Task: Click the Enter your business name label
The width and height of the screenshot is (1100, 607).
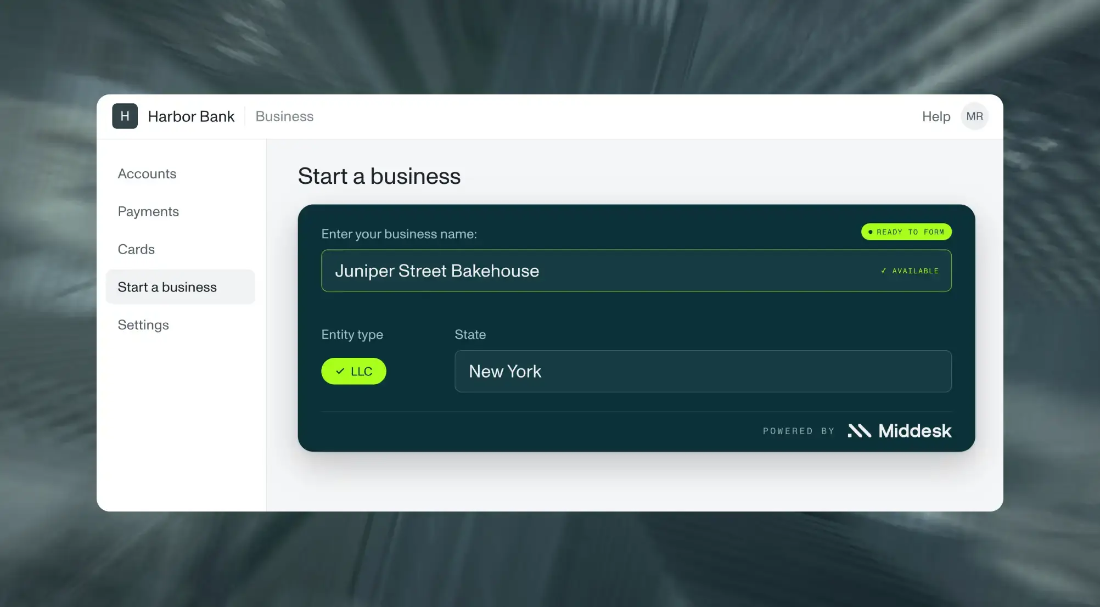Action: [399, 234]
